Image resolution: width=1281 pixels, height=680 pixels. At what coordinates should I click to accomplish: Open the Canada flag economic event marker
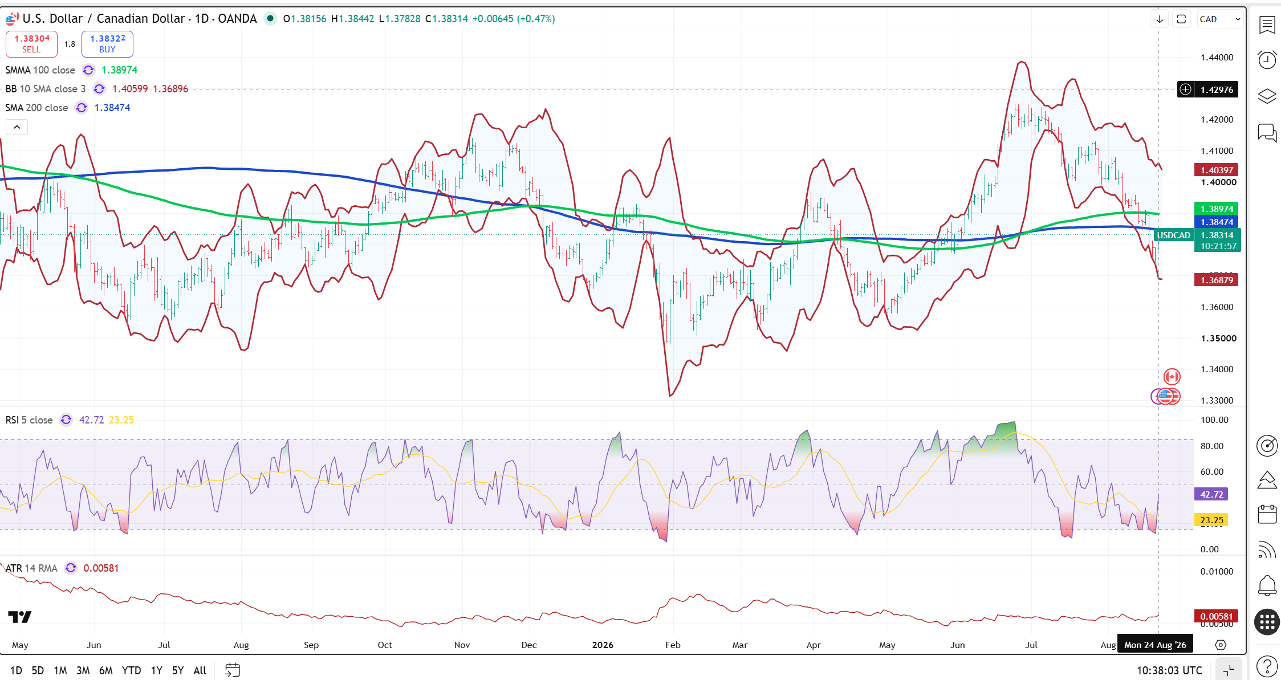click(1172, 377)
